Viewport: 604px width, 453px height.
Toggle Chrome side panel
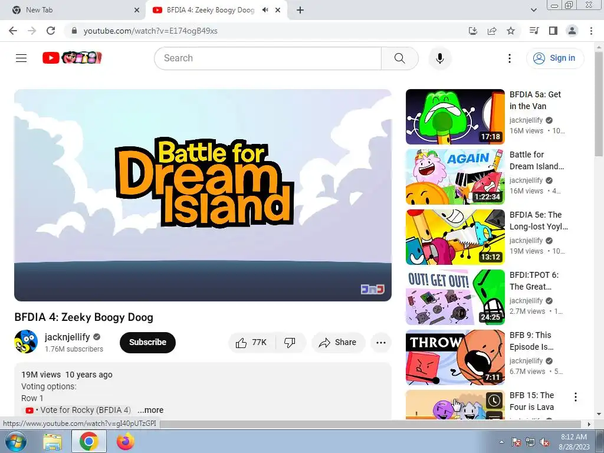click(553, 31)
